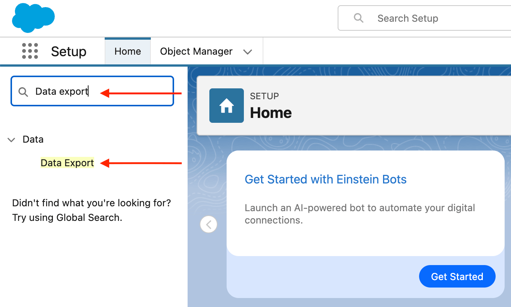Collapse the Data section in search results
Viewport: 511px width, 307px height.
tap(11, 139)
